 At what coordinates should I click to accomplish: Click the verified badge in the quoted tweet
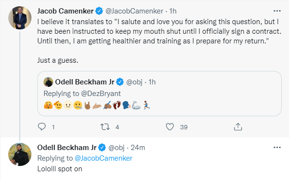[120, 82]
